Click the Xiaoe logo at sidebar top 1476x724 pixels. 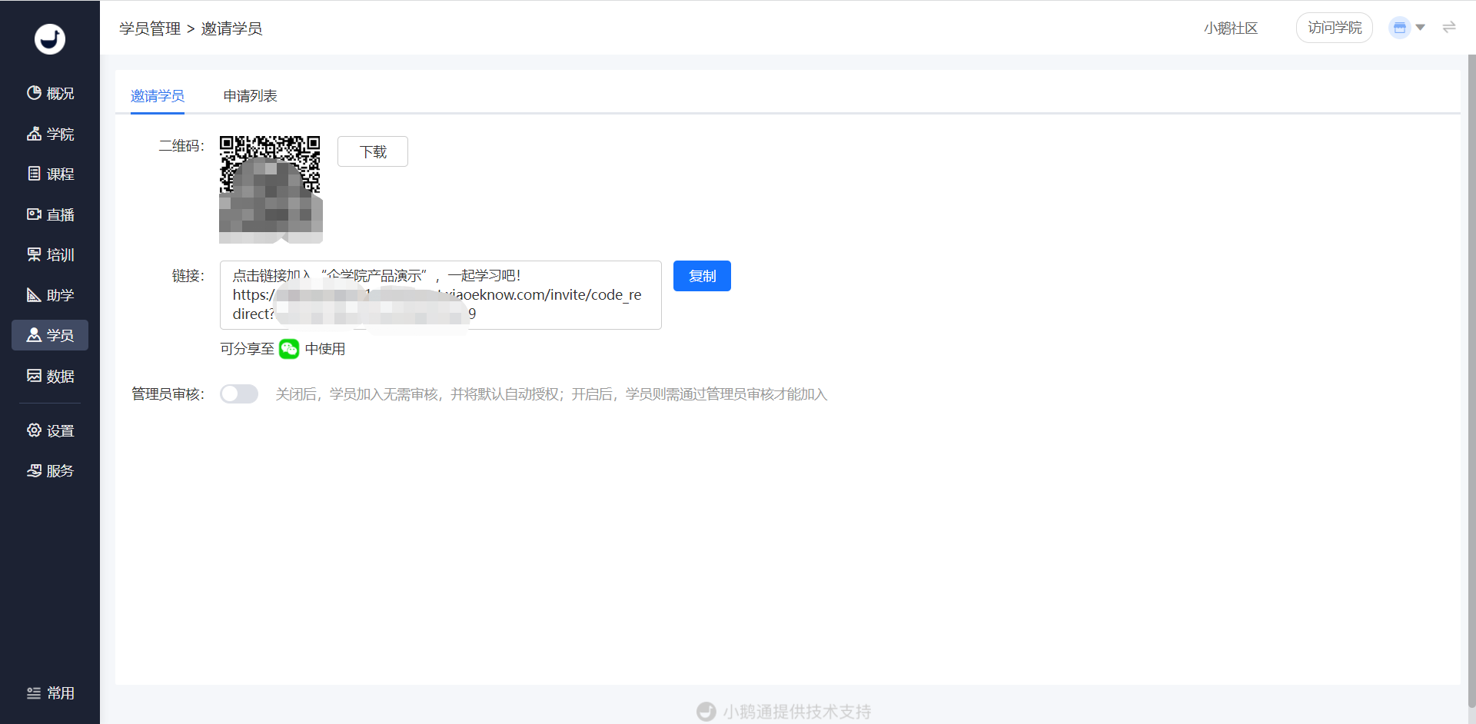pyautogui.click(x=50, y=39)
